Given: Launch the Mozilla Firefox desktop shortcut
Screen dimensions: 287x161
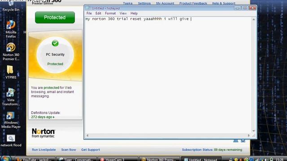Looking at the screenshot, I should point(11,29).
